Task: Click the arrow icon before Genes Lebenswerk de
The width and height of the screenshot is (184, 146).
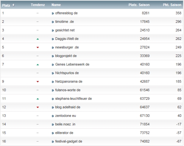Action: [x=53, y=65]
